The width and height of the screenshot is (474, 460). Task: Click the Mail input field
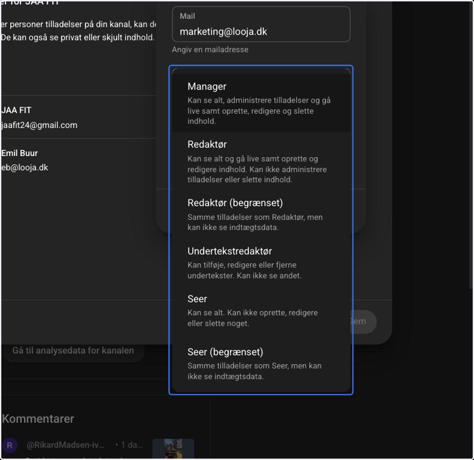tap(261, 24)
